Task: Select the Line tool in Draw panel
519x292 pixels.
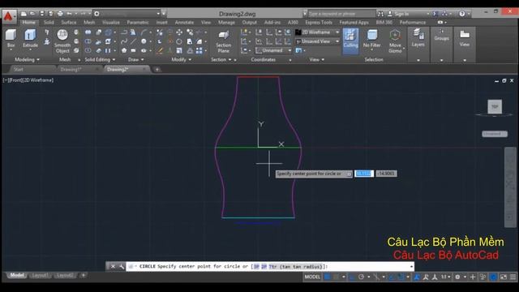Action: pyautogui.click(x=133, y=41)
